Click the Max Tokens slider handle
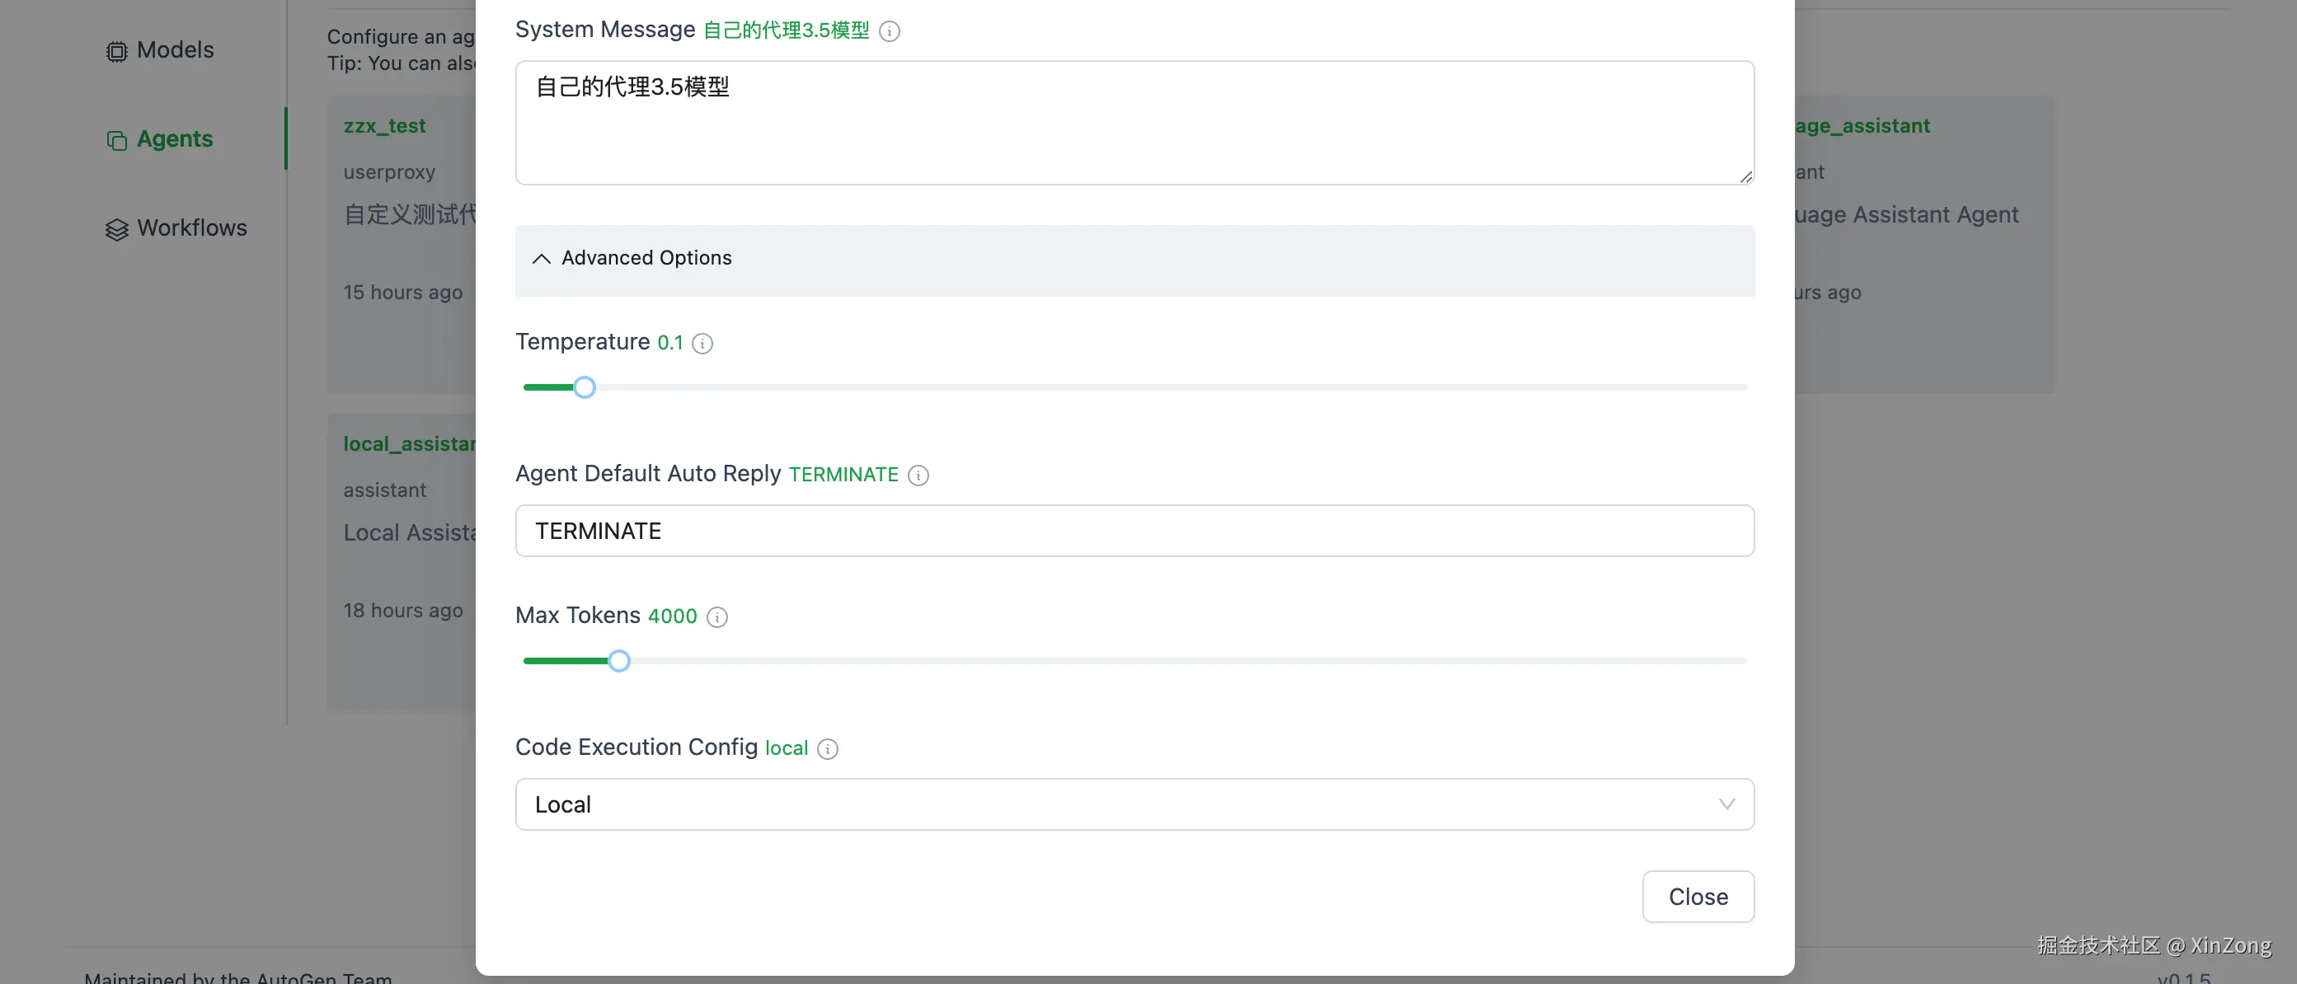 [x=619, y=661]
